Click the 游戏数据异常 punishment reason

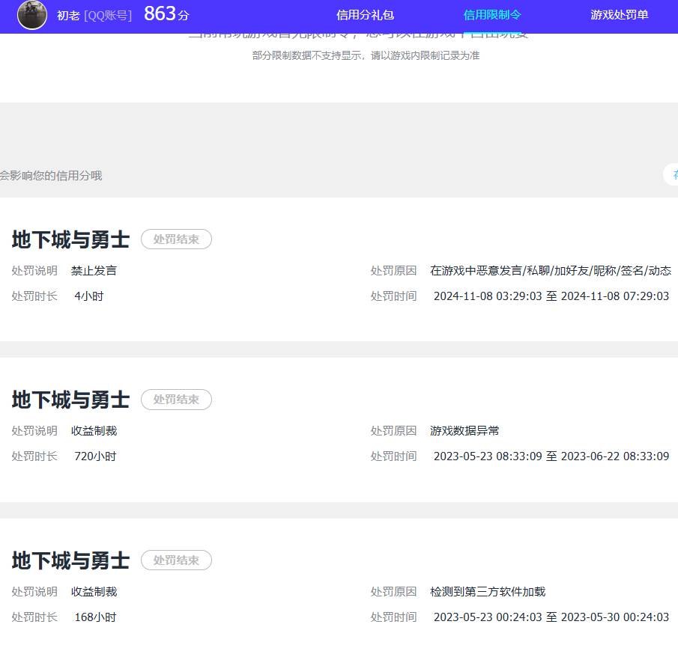pos(466,430)
